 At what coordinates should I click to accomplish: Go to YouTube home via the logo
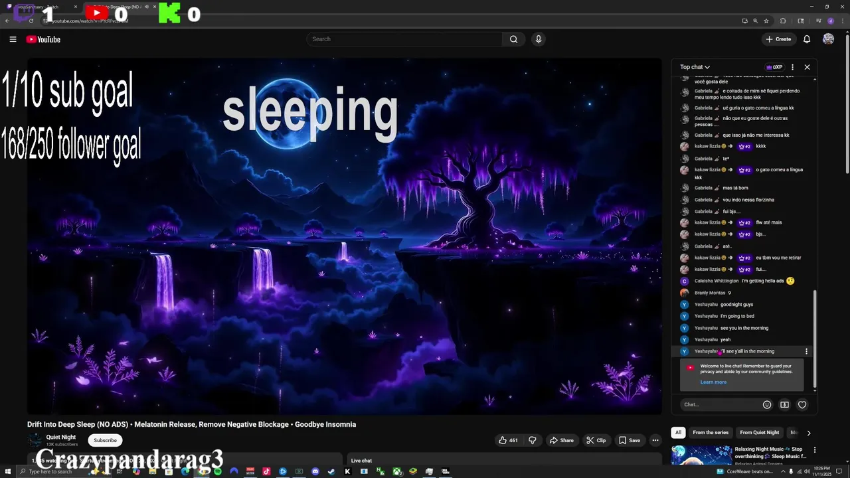(43, 39)
